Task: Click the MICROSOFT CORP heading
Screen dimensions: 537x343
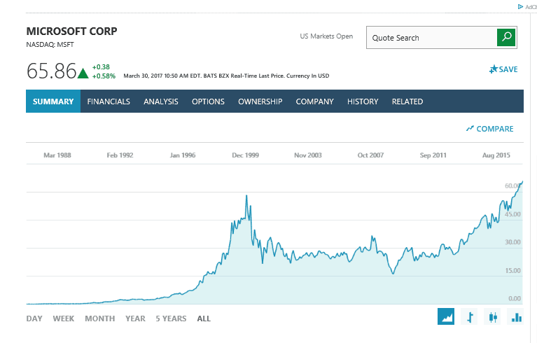Action: (71, 31)
